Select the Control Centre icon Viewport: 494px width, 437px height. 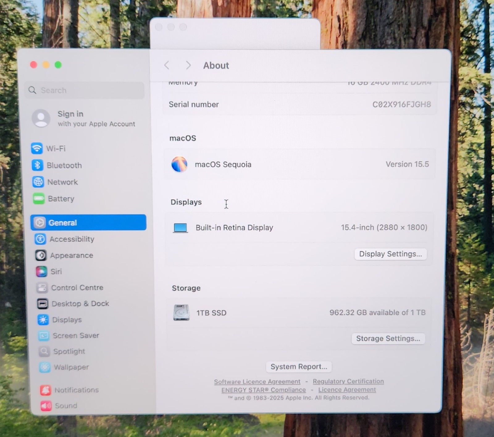42,288
